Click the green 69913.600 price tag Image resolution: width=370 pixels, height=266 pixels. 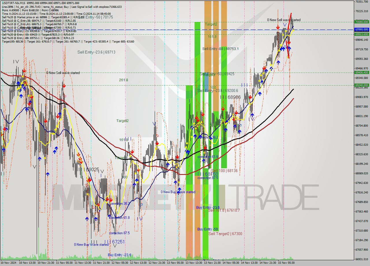click(x=362, y=34)
